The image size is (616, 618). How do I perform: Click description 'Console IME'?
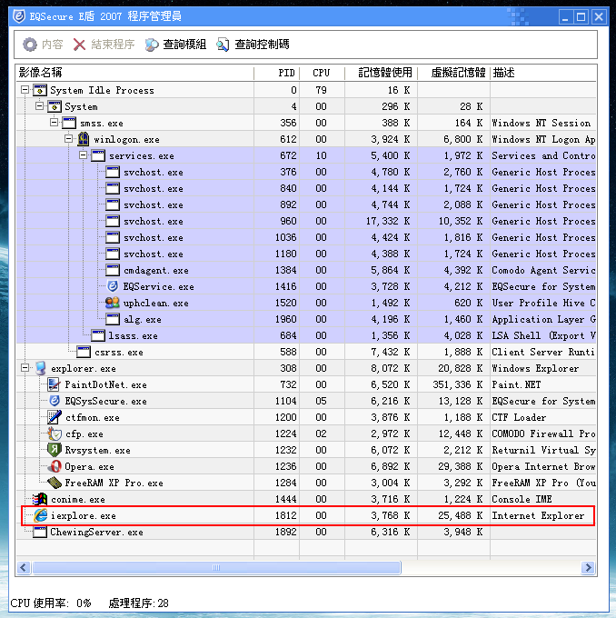[522, 499]
